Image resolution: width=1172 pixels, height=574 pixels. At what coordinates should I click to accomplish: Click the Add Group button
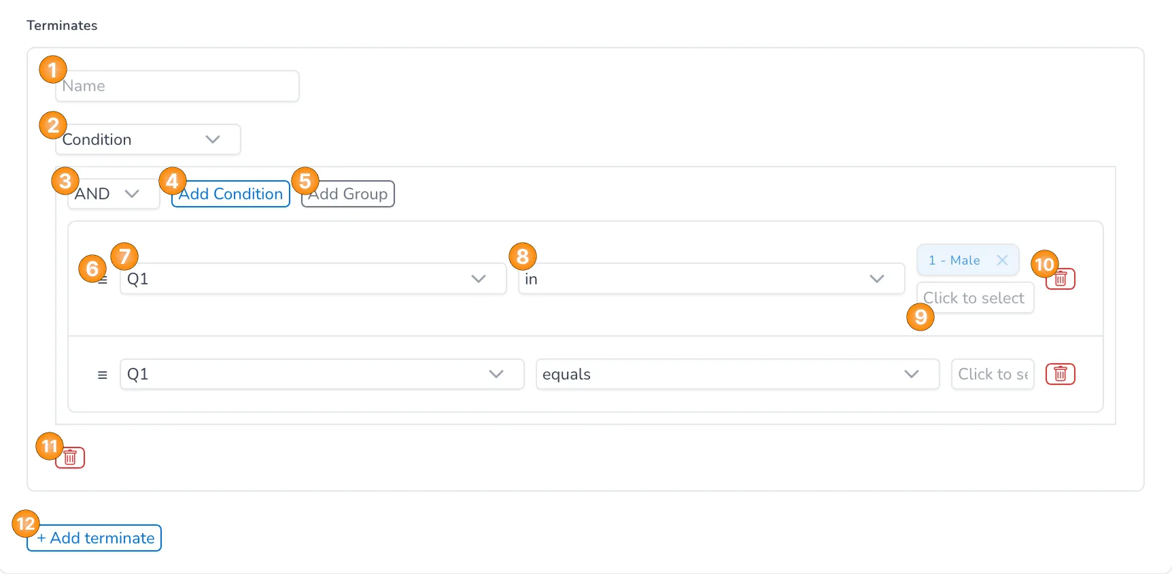(x=348, y=194)
